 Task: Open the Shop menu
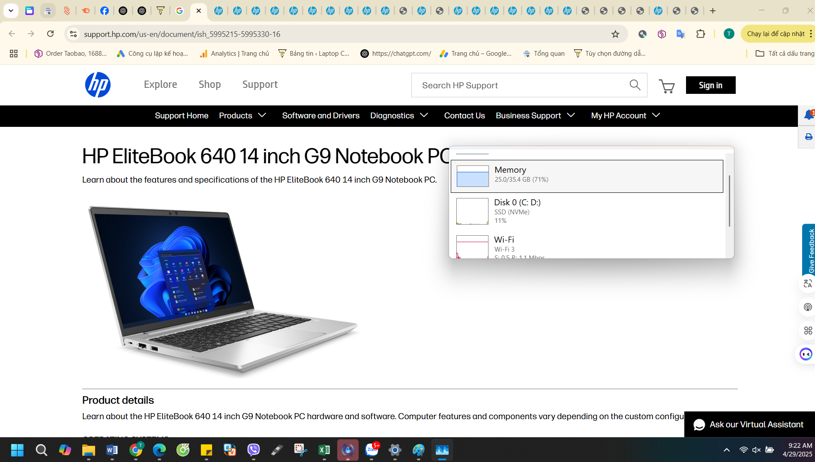210,84
